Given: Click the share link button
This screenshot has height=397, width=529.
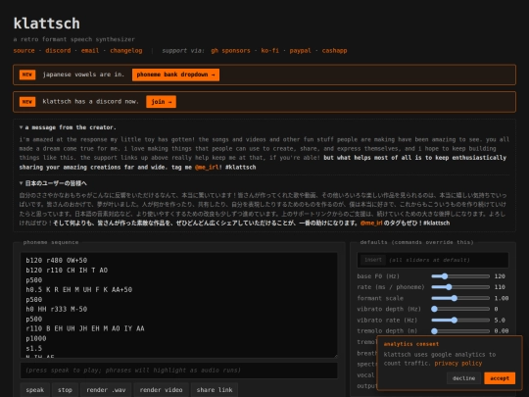Looking at the screenshot, I should click(215, 390).
